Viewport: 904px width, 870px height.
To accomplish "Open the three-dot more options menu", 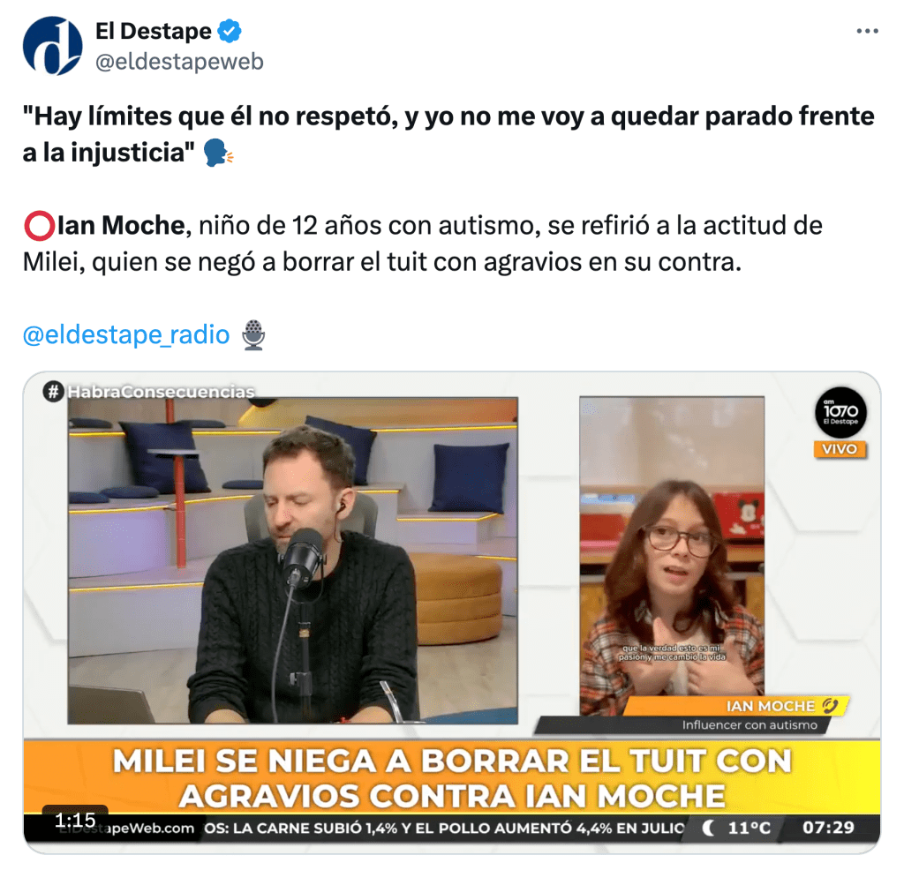I will [x=867, y=31].
